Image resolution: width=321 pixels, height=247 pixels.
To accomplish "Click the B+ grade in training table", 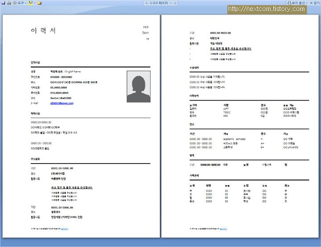I will pos(263,147).
